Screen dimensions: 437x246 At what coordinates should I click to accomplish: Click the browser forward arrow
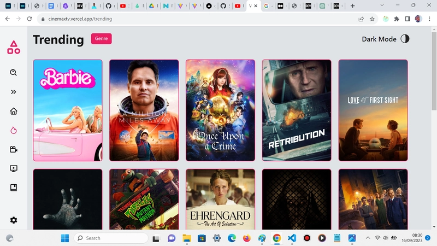tap(19, 19)
